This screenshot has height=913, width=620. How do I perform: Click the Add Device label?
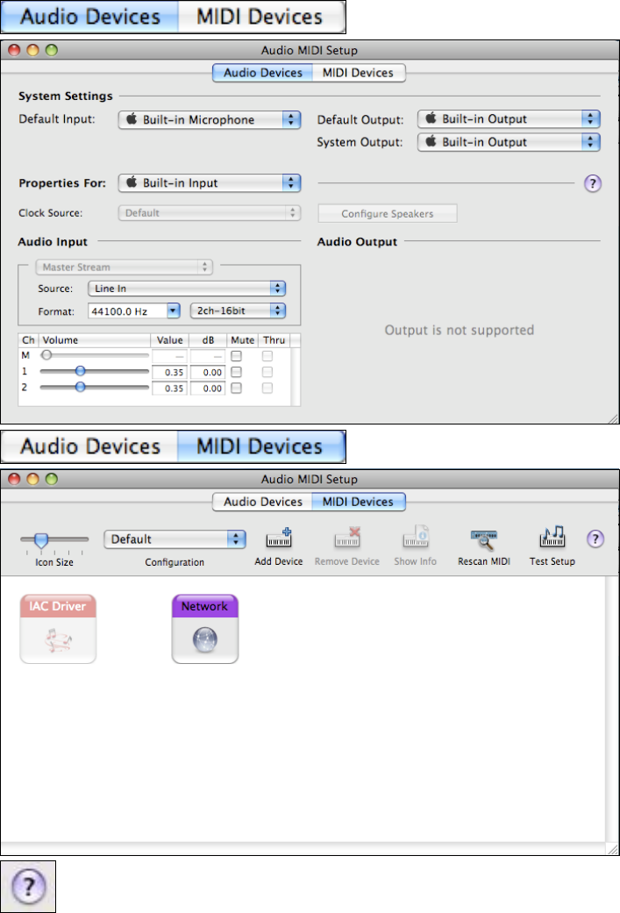pyautogui.click(x=279, y=562)
